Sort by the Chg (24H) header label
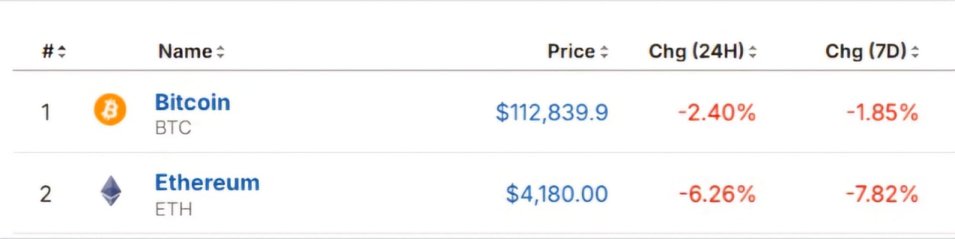955x239 pixels. click(696, 51)
